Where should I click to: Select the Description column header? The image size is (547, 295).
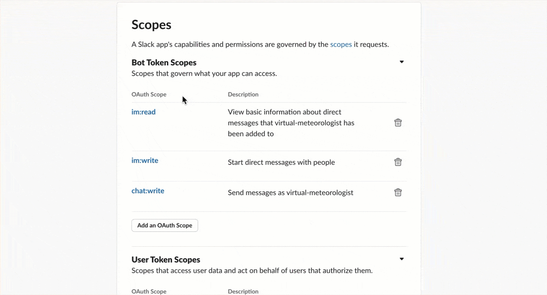tap(243, 94)
